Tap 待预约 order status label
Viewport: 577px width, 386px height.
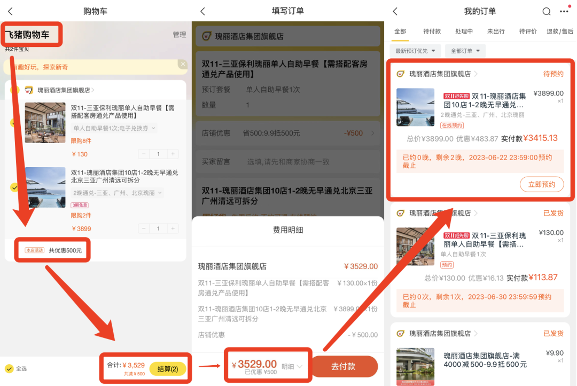pos(553,74)
